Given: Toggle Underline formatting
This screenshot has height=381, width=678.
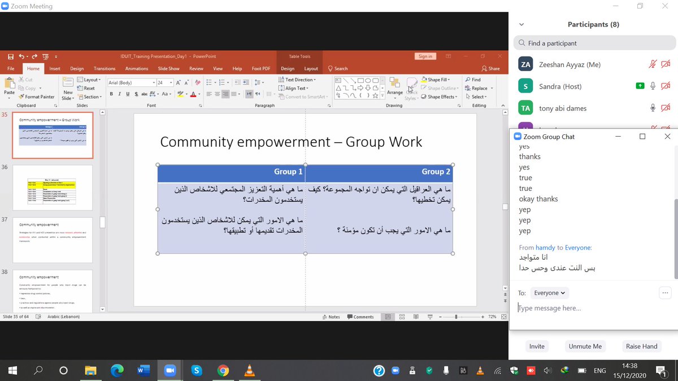Looking at the screenshot, I should [128, 94].
